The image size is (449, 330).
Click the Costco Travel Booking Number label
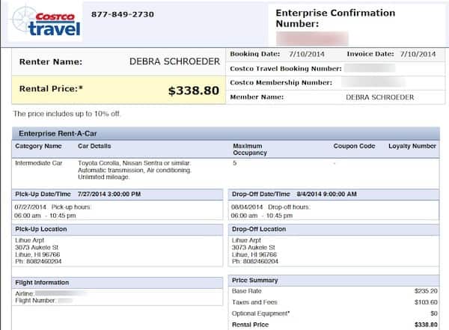286,69
